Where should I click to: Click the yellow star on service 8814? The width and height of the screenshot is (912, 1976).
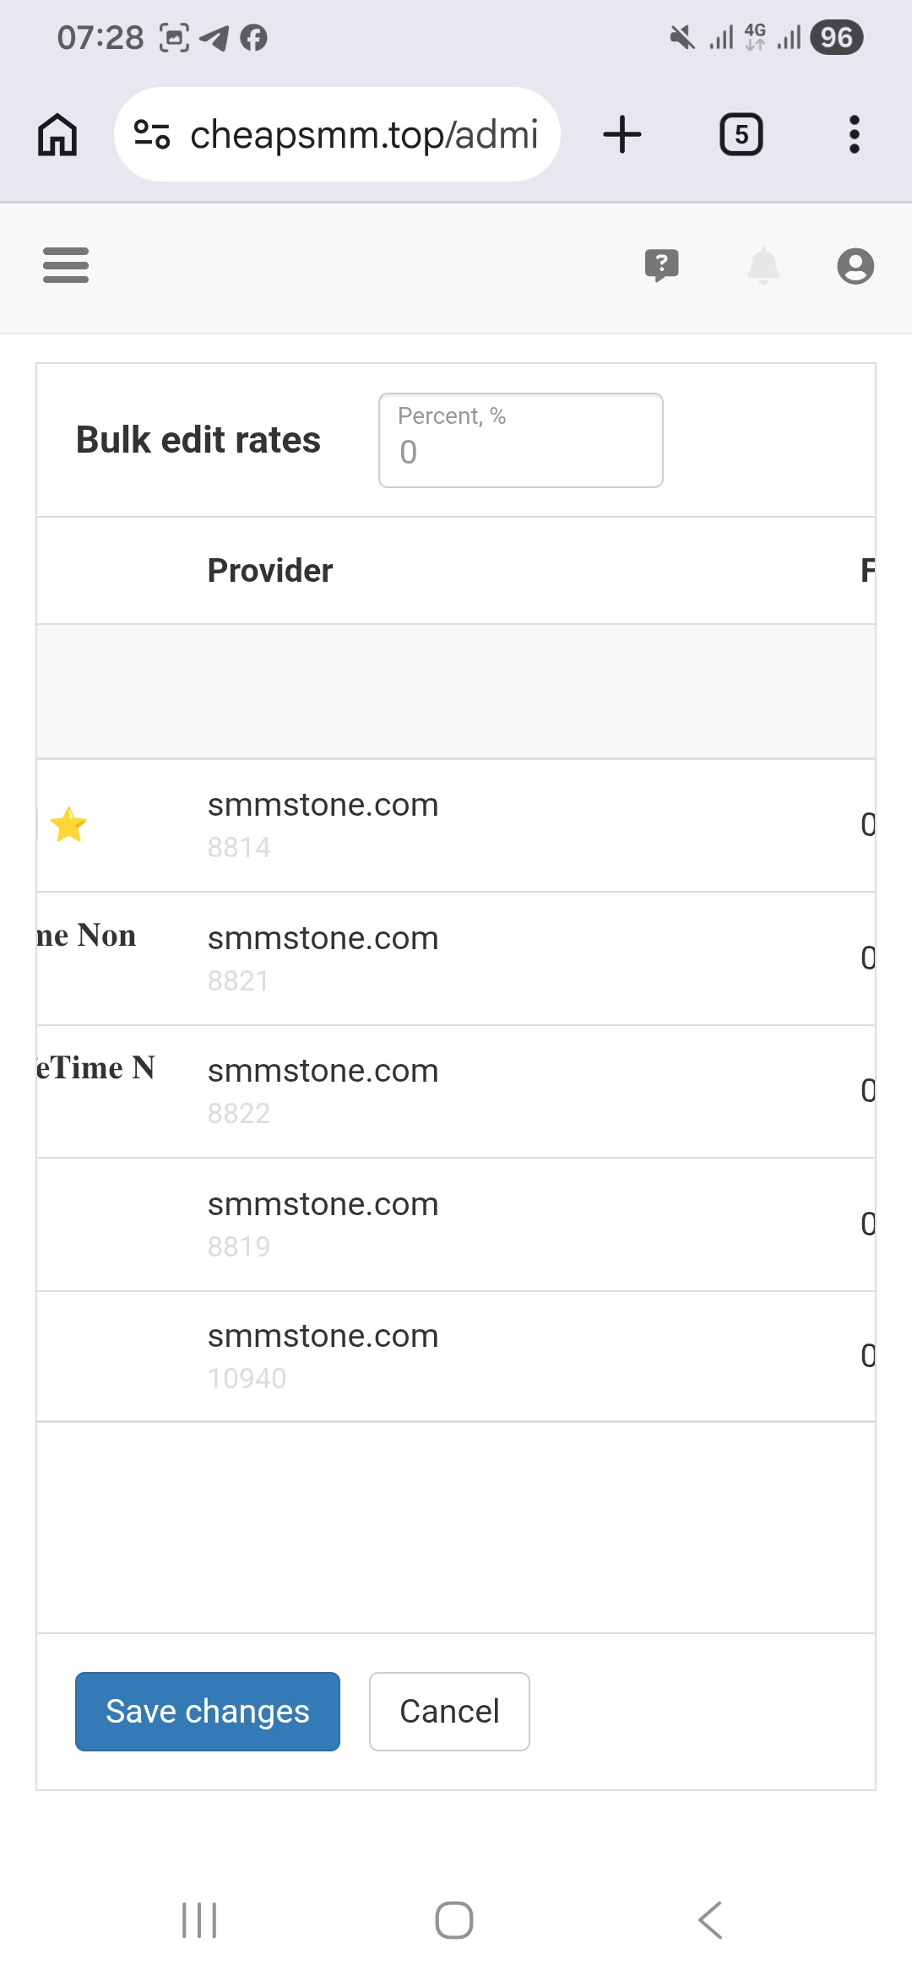68,825
